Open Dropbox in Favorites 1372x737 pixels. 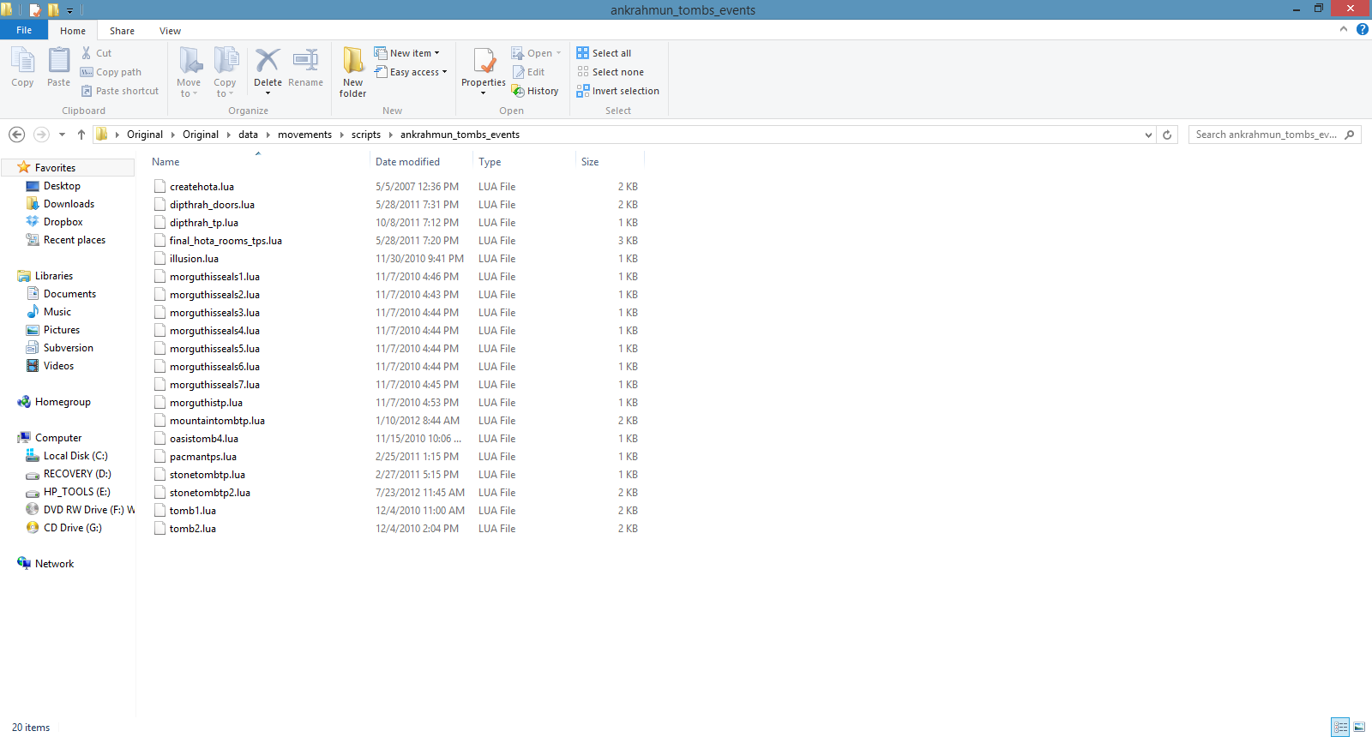click(x=63, y=222)
